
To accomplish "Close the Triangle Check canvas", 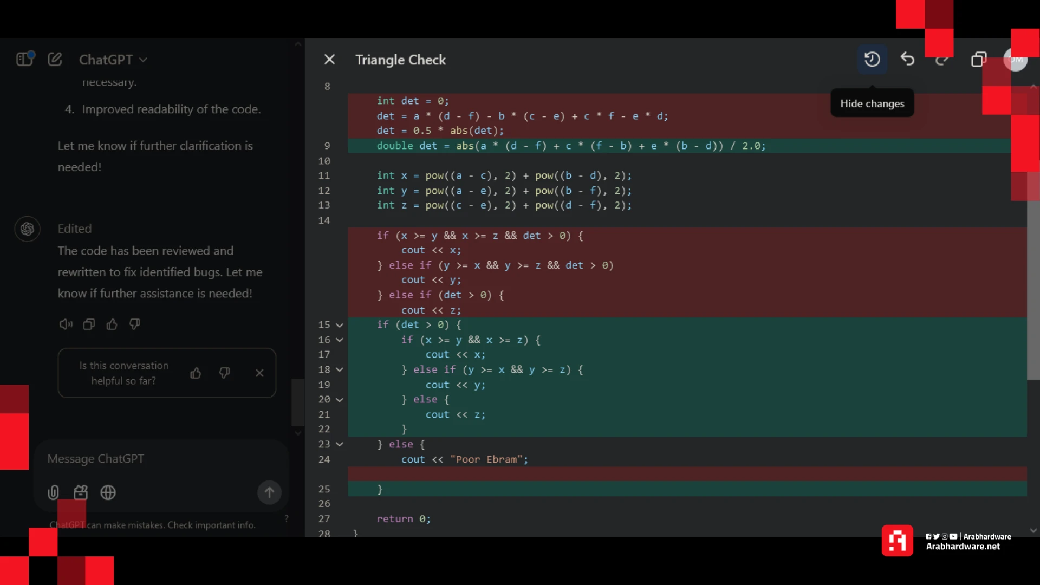I will click(x=329, y=60).
